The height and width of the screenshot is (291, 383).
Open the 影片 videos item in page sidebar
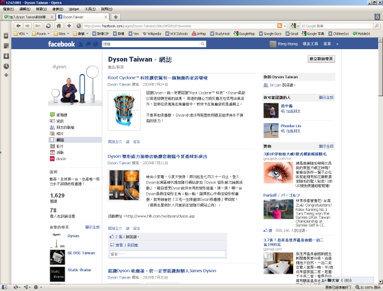pos(60,146)
